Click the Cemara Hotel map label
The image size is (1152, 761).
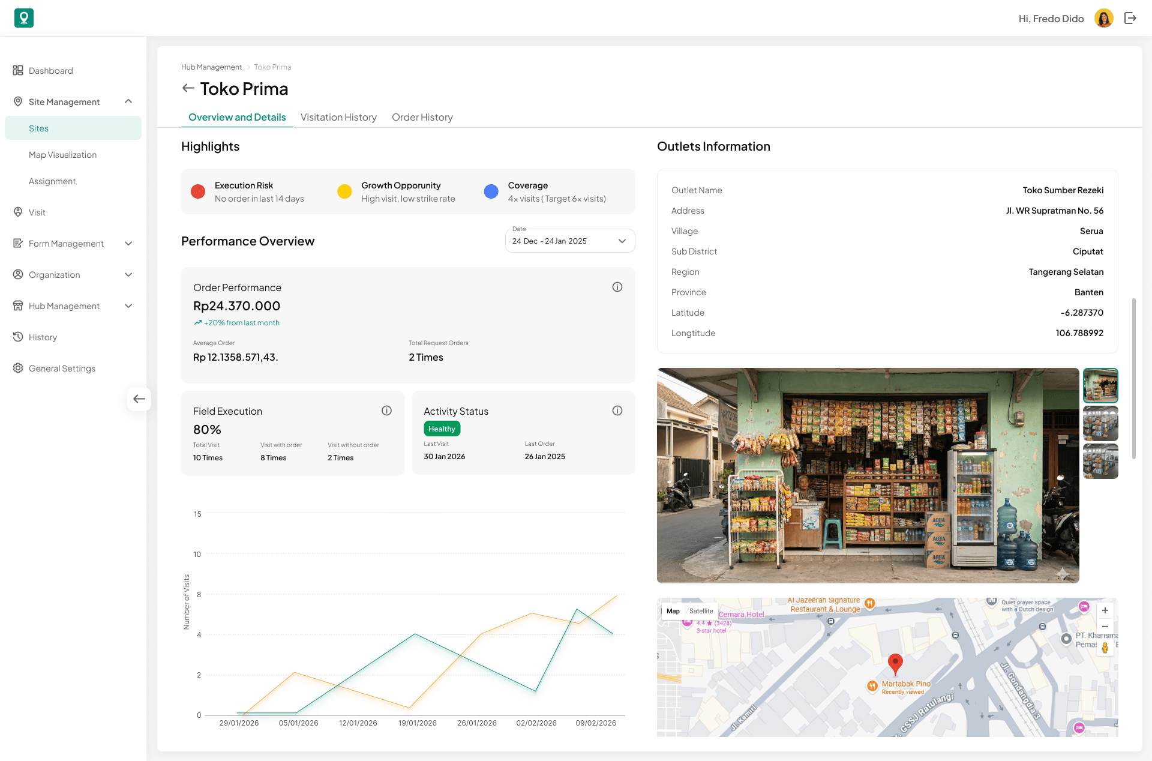pos(741,615)
